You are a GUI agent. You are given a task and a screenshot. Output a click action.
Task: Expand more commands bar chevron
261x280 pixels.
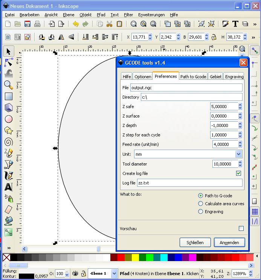click(x=255, y=24)
